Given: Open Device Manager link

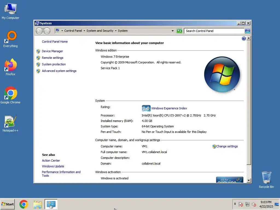Looking at the screenshot, I should (x=52, y=51).
